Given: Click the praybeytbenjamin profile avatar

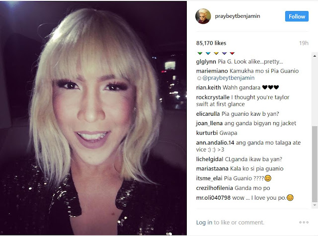Looking at the screenshot, I should [203, 16].
